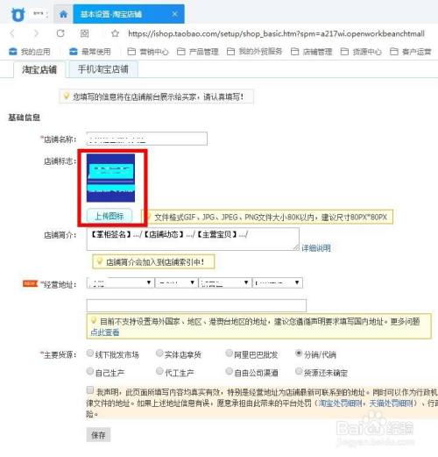Screen dimensions: 438x457
Task: Switch to 淘宝店铺 tab
Action: click(x=39, y=69)
